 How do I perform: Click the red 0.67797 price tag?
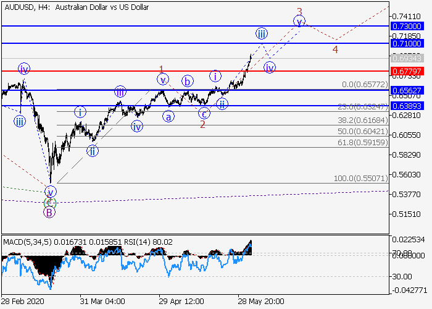pyautogui.click(x=406, y=72)
